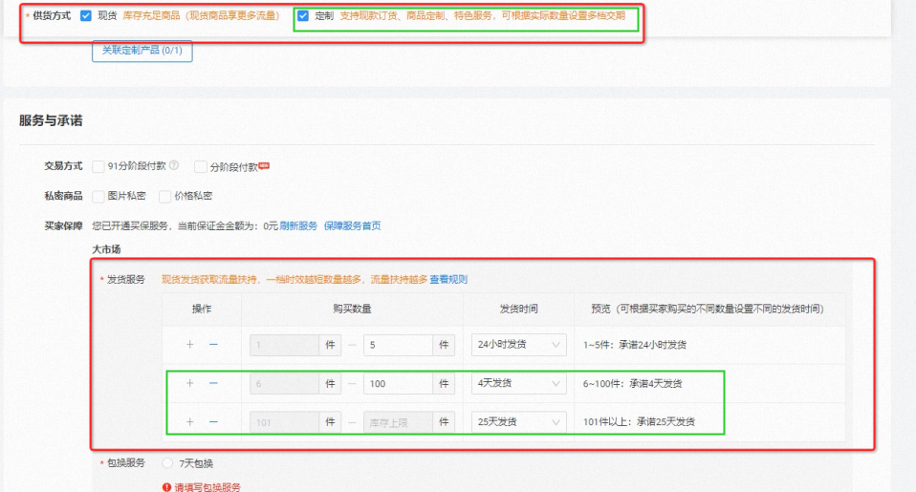Viewport: 916px width, 492px height.
Task: Check the 图片私密 option
Action: (98, 196)
